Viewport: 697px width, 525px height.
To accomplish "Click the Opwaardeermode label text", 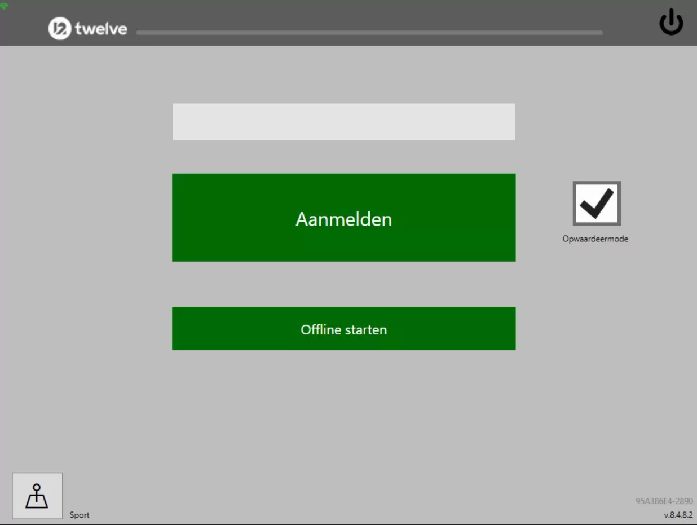I will click(595, 239).
